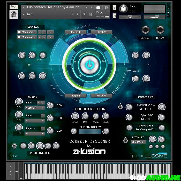Click the Saturation effect knob
The height and width of the screenshot is (181, 181).
129,107
